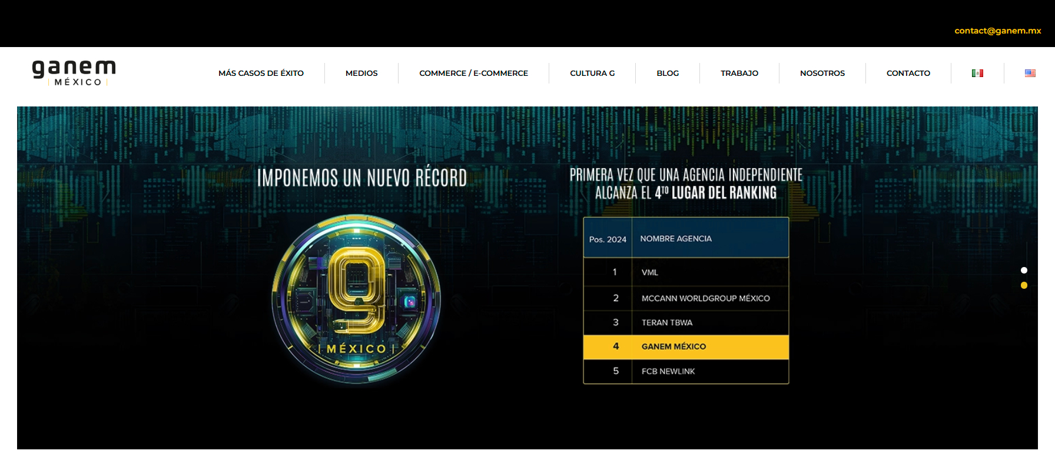The image size is (1055, 457).
Task: Click the Ganem México logo
Action: coord(74,72)
